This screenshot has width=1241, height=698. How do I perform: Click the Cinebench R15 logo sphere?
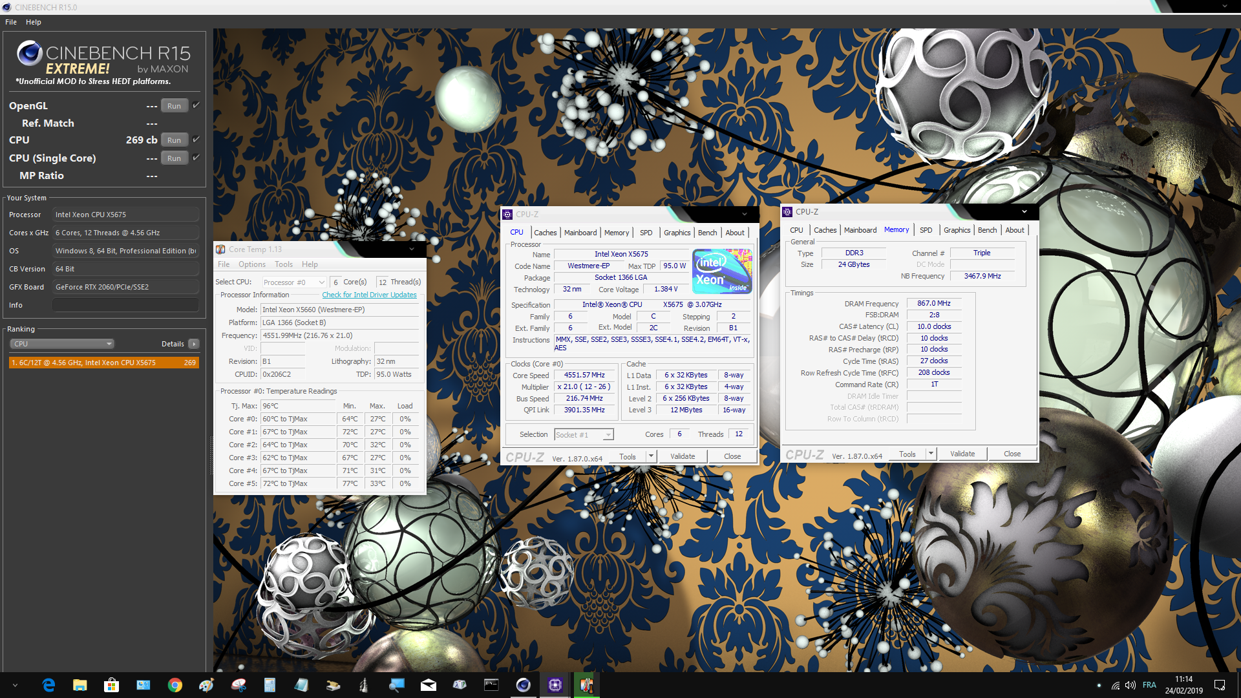28,54
